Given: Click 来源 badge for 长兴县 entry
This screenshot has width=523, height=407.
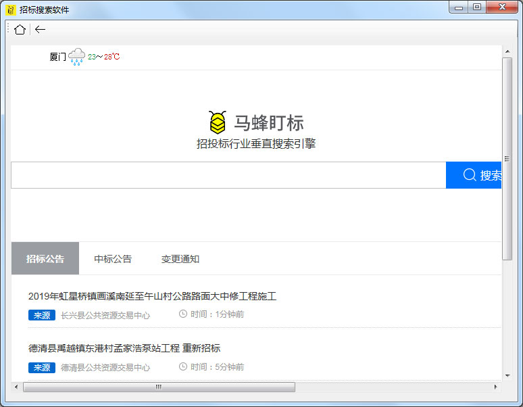Looking at the screenshot, I should (42, 315).
